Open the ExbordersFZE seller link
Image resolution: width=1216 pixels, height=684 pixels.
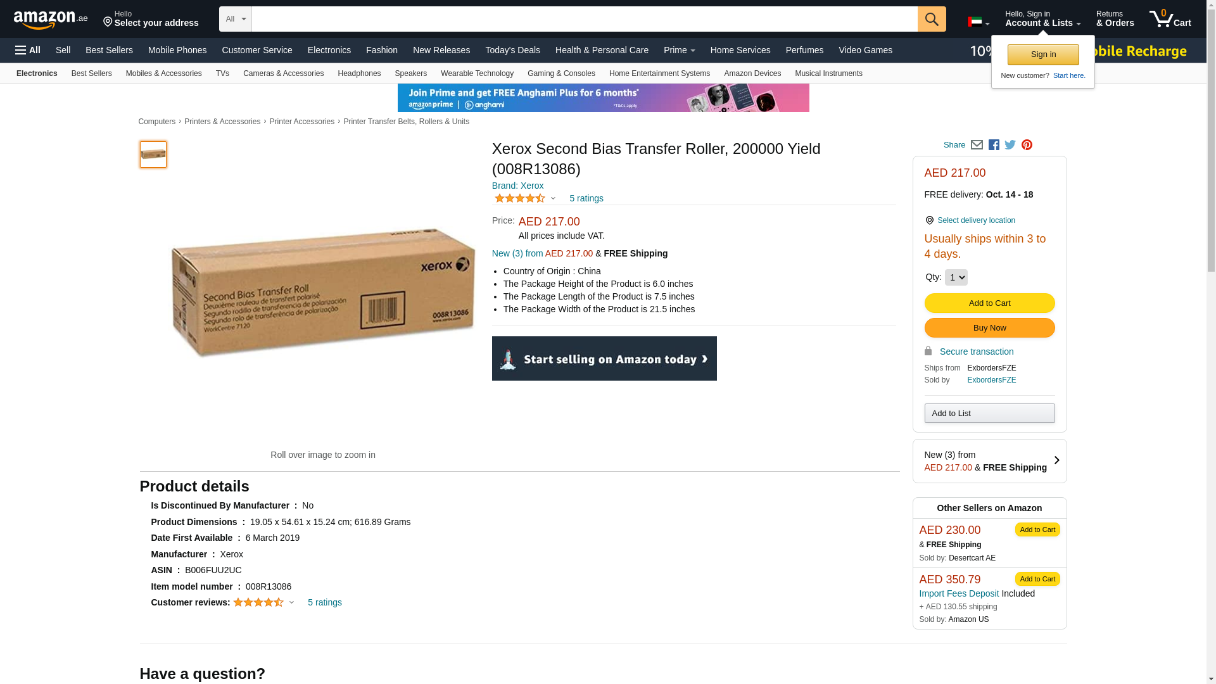[x=991, y=380]
